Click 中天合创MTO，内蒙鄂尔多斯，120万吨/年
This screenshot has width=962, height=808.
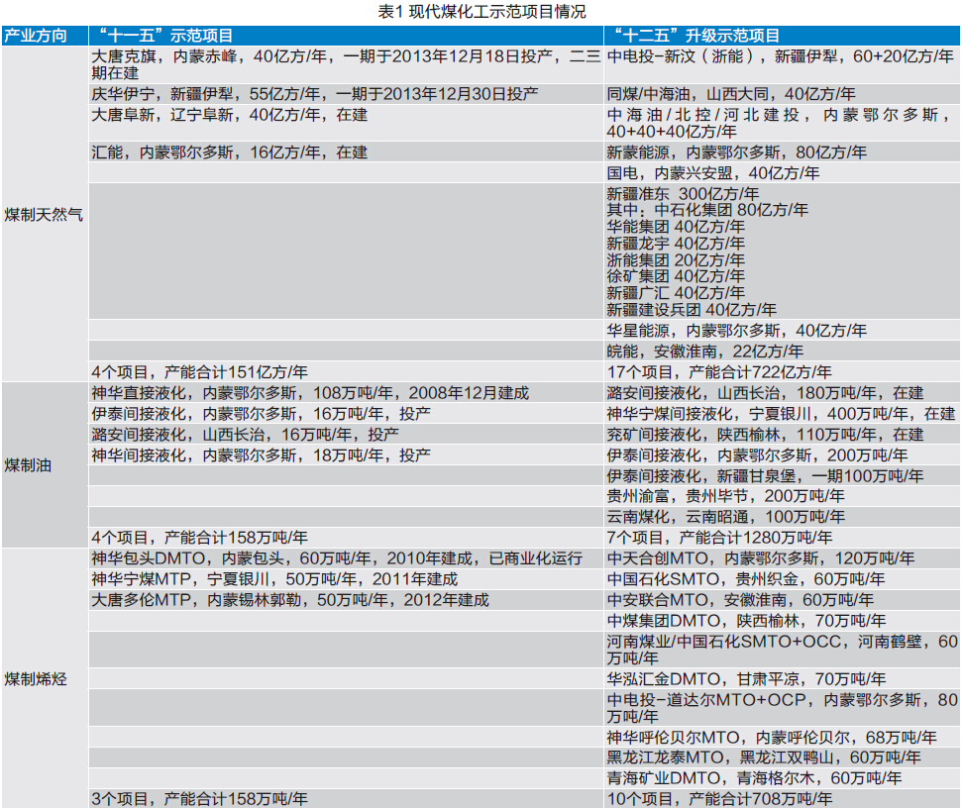point(782,558)
